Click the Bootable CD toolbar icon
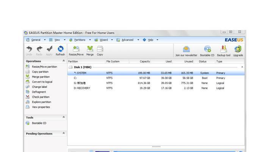Image resolution: width=268 pixels, height=152 pixels. pyautogui.click(x=207, y=49)
